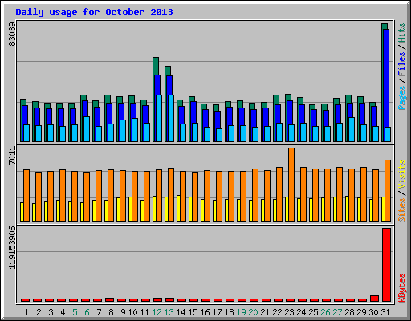Click day 16 on the x-axis
411x321 pixels.
205,312
